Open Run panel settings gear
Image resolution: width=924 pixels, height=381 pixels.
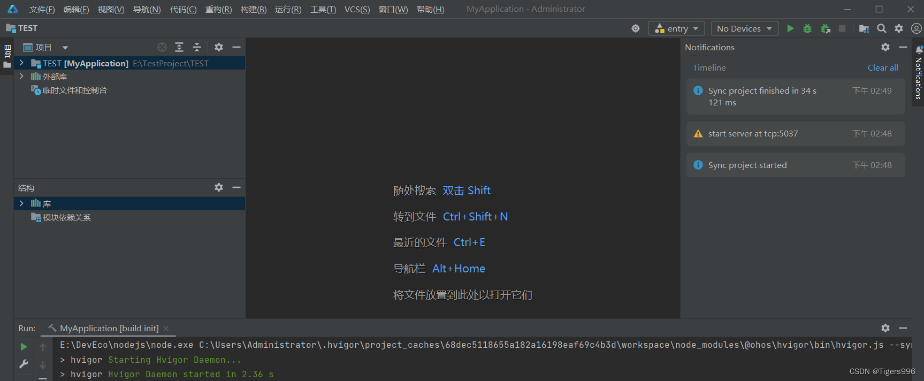[885, 328]
